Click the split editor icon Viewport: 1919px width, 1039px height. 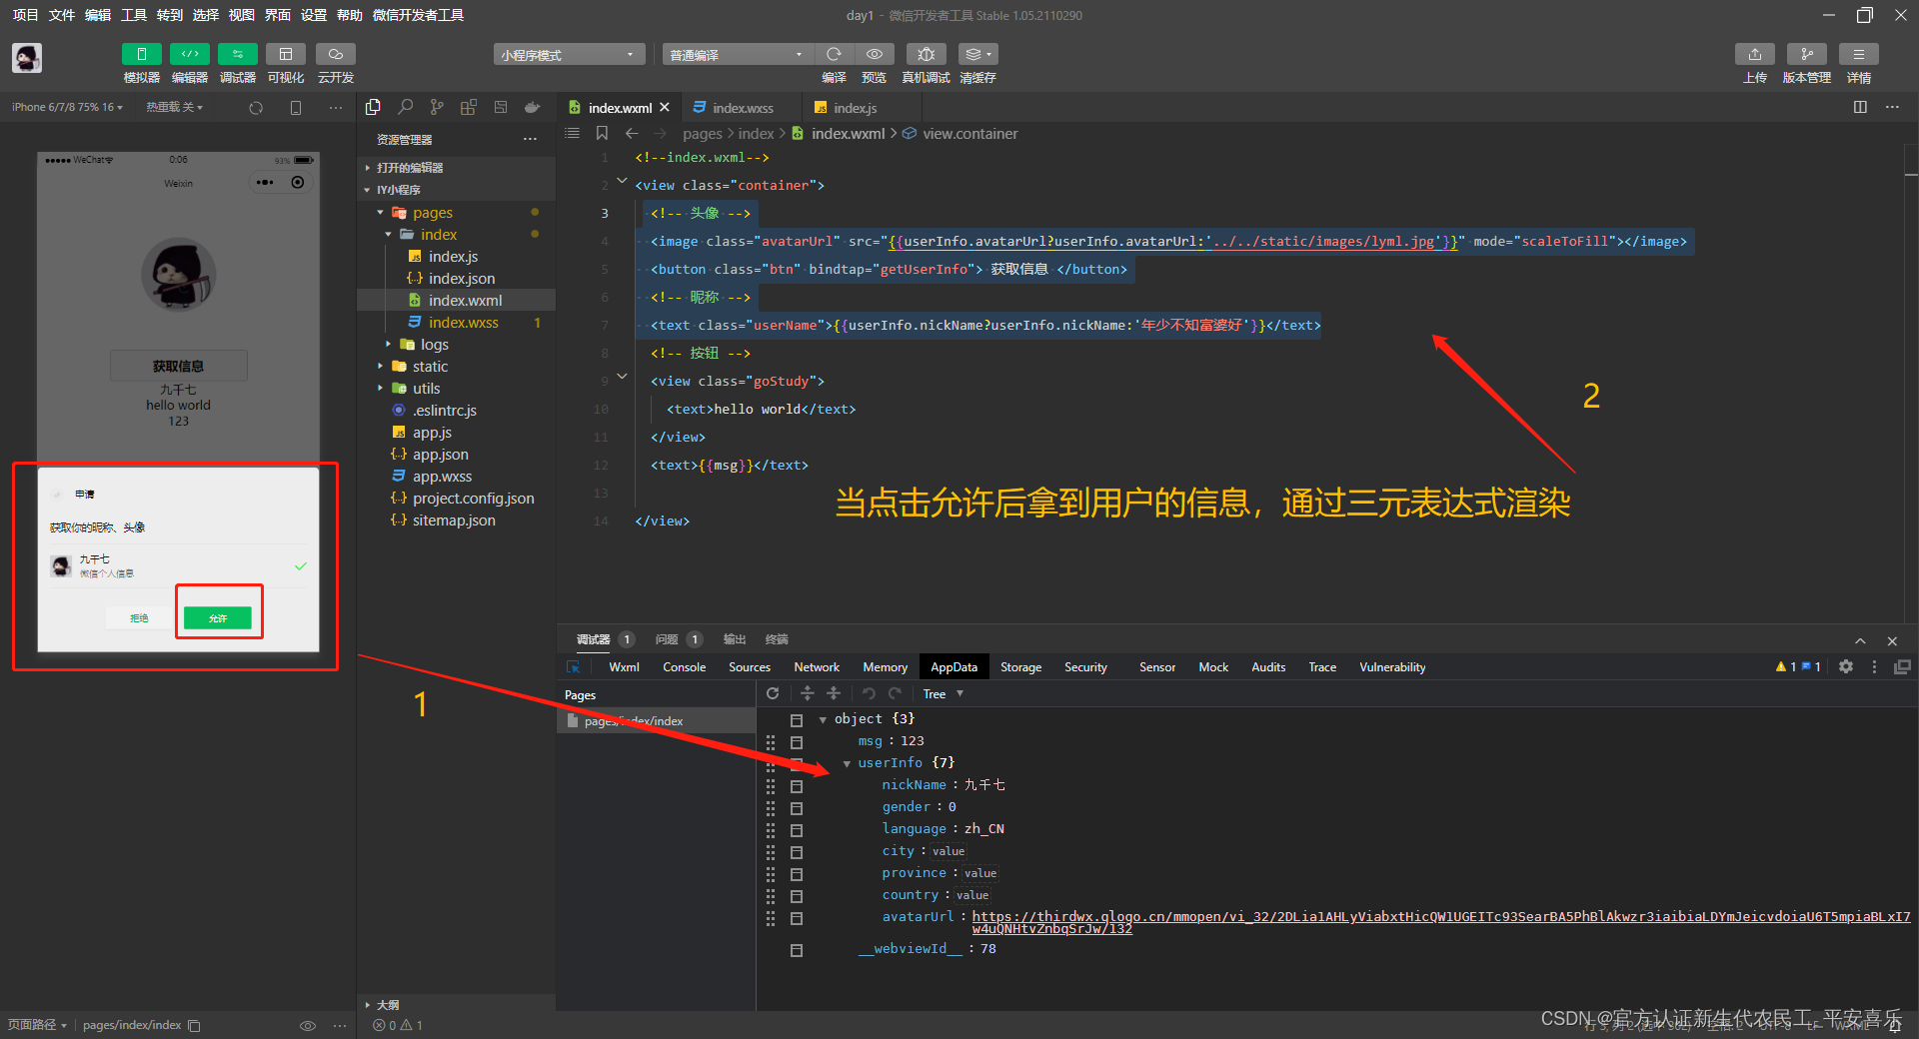pyautogui.click(x=1860, y=107)
